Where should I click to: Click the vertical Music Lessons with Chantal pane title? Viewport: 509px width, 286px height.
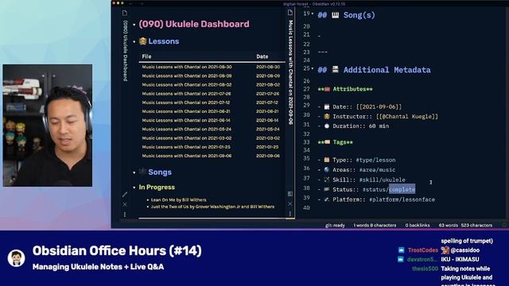[290, 72]
